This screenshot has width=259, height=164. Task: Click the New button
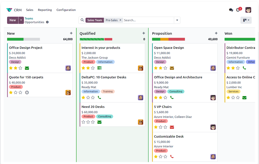(12, 20)
